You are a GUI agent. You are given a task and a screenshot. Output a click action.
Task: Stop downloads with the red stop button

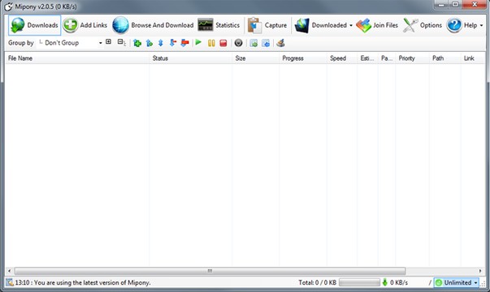click(223, 43)
